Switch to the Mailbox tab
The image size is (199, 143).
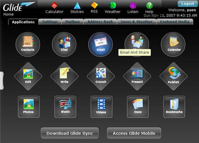tap(73, 22)
